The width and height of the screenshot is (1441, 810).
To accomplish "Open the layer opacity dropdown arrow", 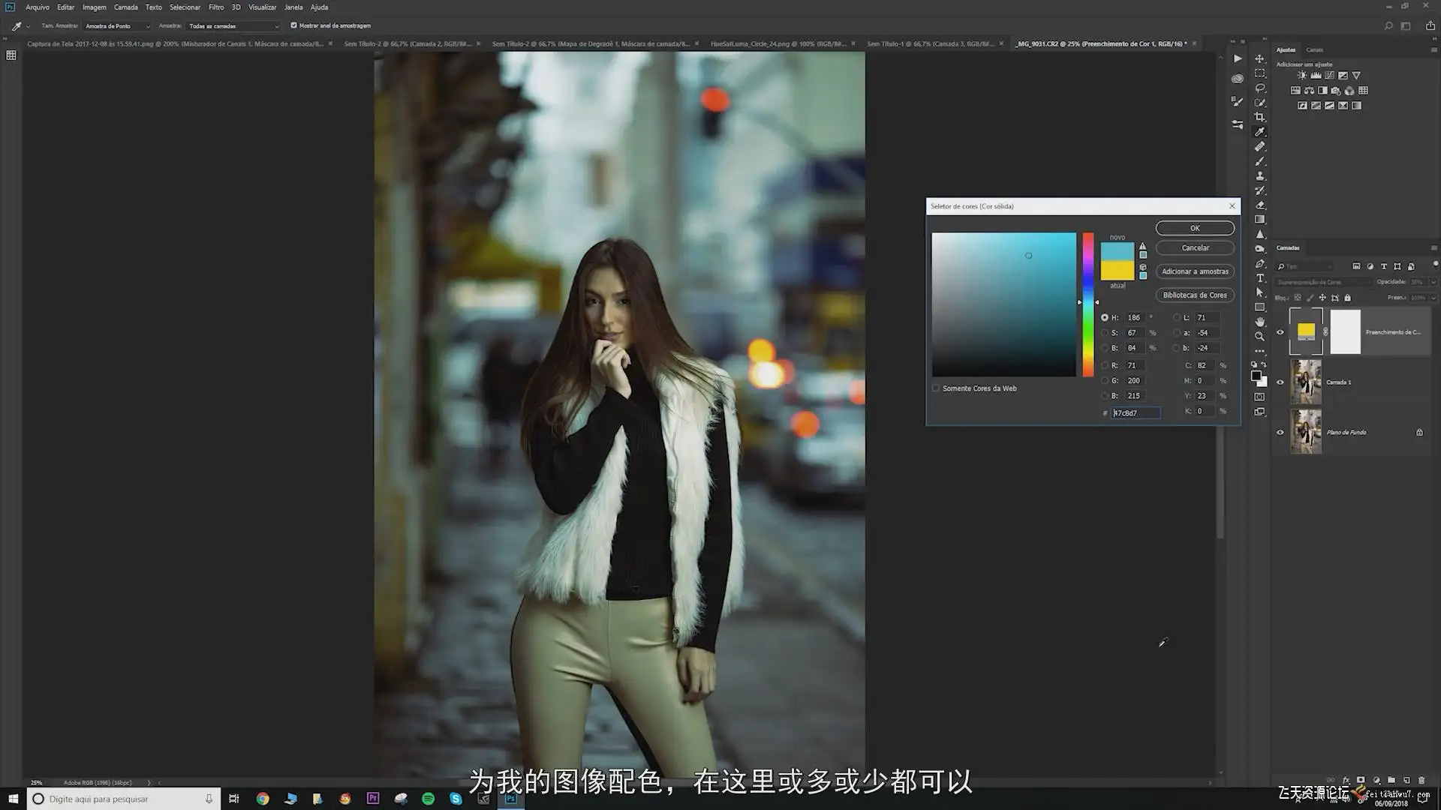I will (1433, 282).
